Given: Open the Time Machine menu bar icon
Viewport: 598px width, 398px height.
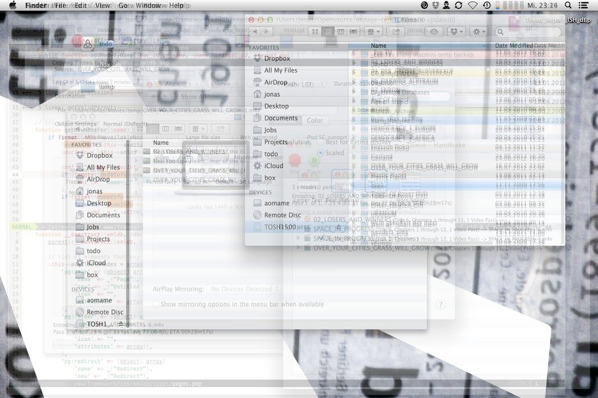Looking at the screenshot, I should [487, 5].
